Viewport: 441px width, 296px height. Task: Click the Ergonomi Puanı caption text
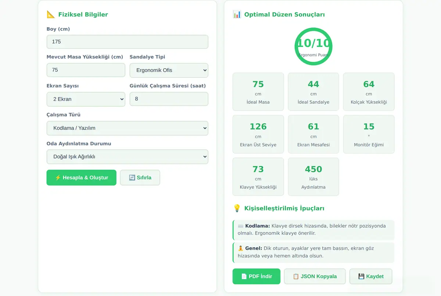(x=313, y=55)
